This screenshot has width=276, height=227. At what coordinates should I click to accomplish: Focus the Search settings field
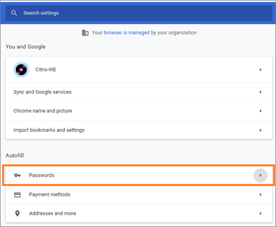139,13
